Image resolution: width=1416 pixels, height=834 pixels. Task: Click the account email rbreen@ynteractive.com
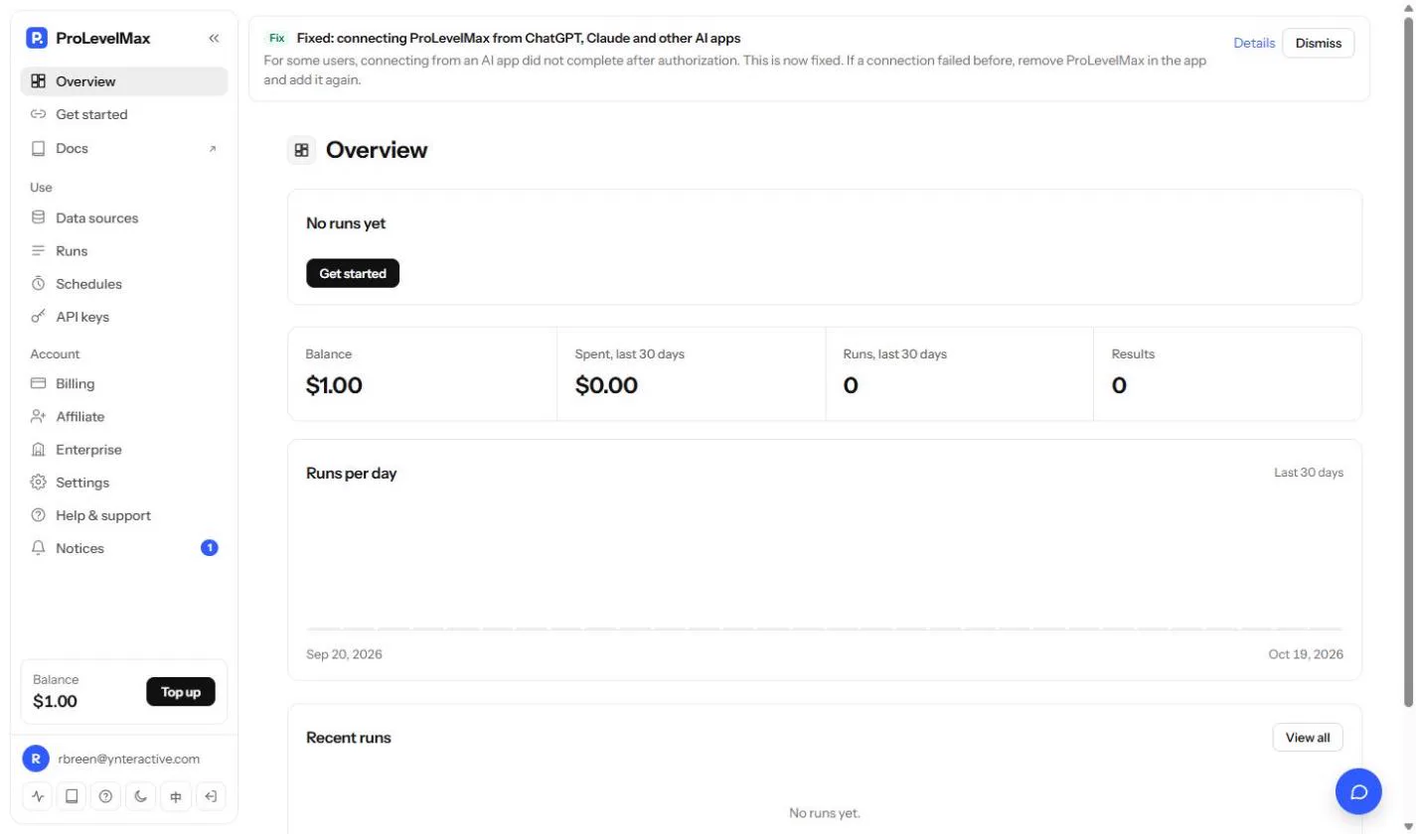click(128, 760)
